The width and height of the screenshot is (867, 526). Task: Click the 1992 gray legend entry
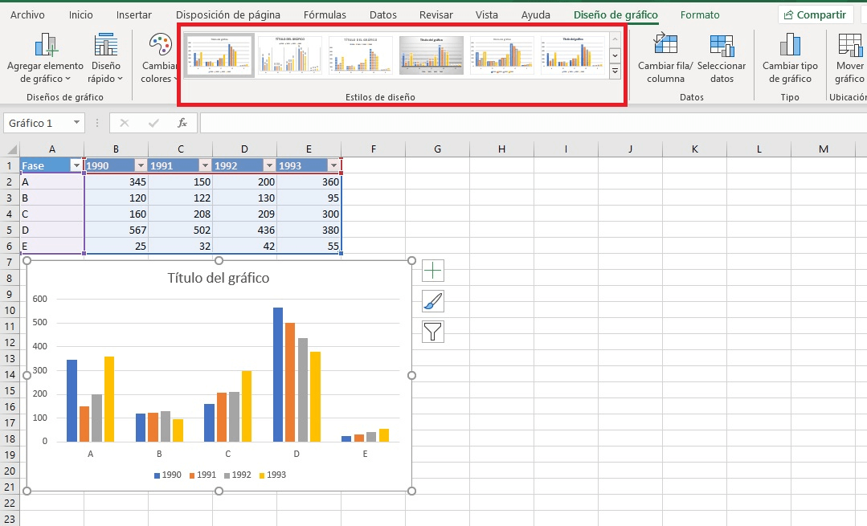(x=237, y=475)
